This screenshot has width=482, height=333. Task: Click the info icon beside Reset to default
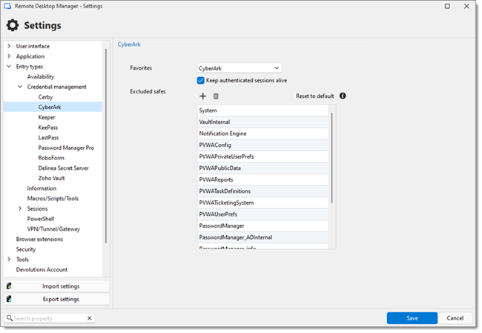pos(343,96)
